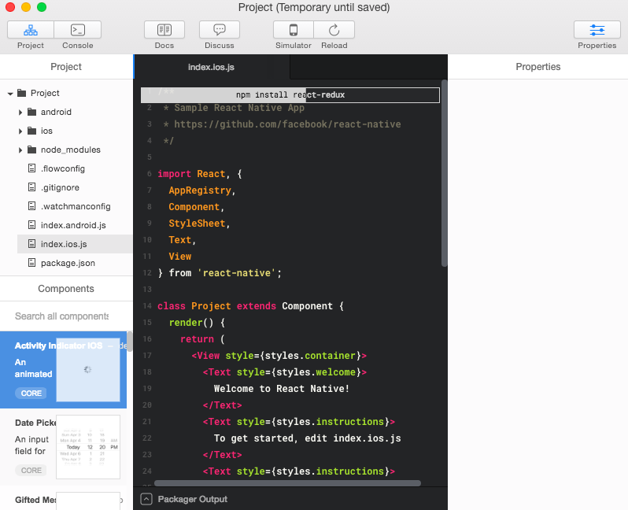Select the Date Picker component title

(x=35, y=423)
